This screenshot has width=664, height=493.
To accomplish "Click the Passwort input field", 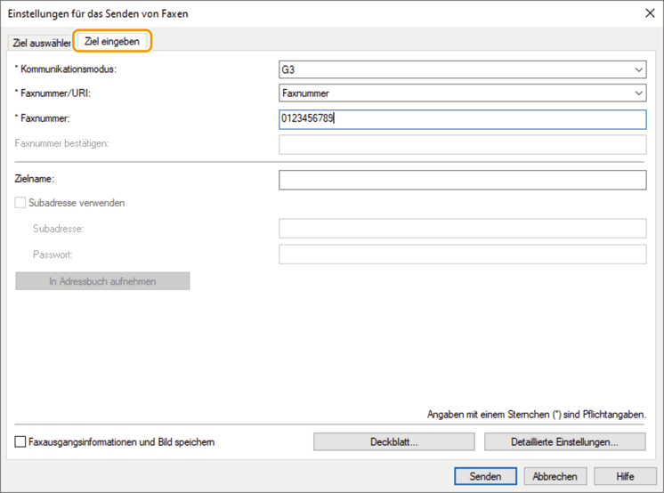I will pyautogui.click(x=462, y=255).
